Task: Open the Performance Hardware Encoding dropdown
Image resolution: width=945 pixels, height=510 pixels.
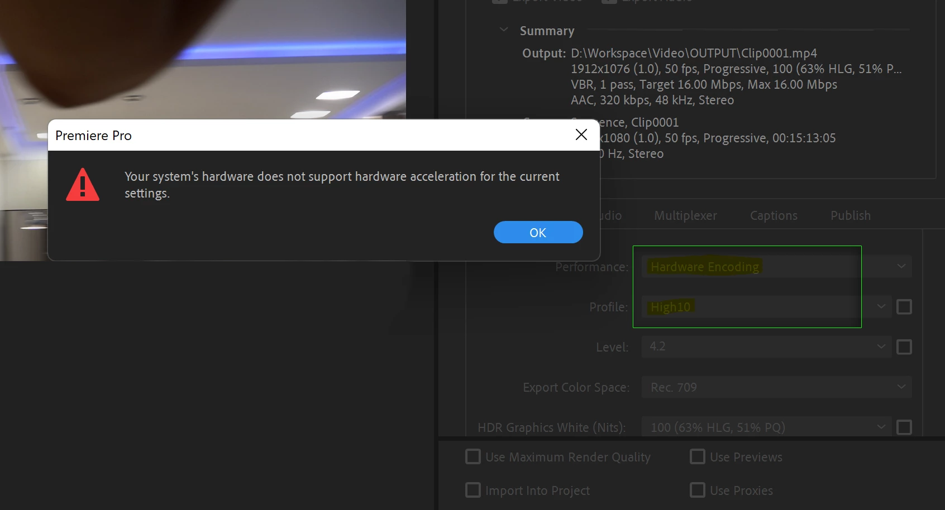Action: point(776,267)
